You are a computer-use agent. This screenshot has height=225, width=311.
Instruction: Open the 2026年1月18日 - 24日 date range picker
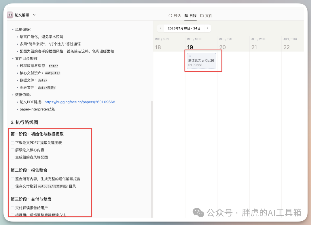[184, 28]
